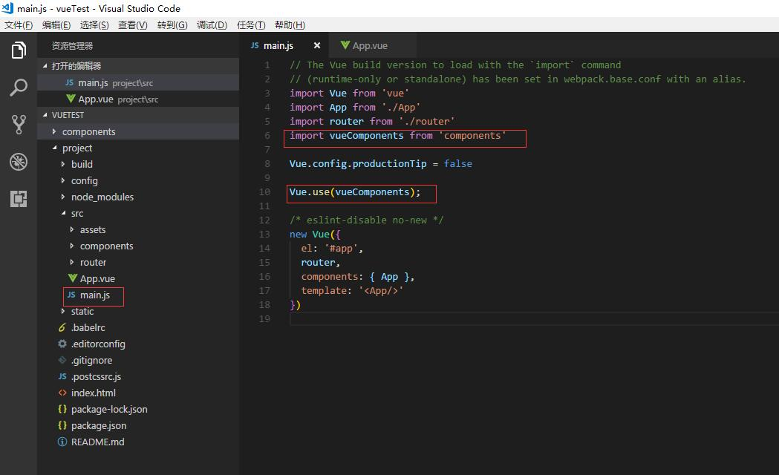Image resolution: width=779 pixels, height=475 pixels.
Task: Open the 帮助(H) menu
Action: coord(290,24)
